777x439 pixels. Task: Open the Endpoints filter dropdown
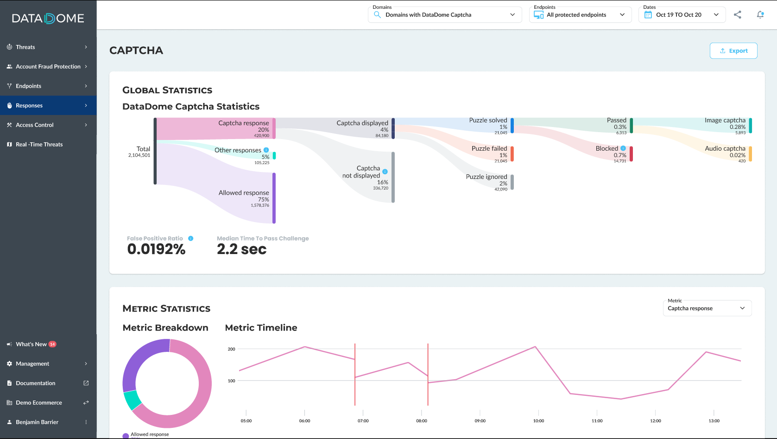(x=581, y=15)
